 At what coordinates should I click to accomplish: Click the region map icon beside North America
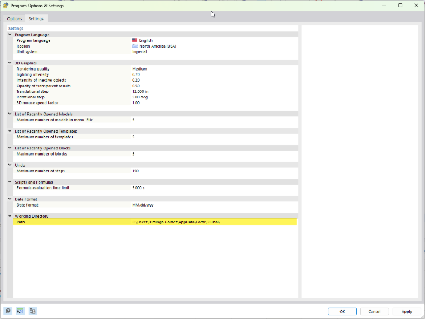[x=135, y=46]
